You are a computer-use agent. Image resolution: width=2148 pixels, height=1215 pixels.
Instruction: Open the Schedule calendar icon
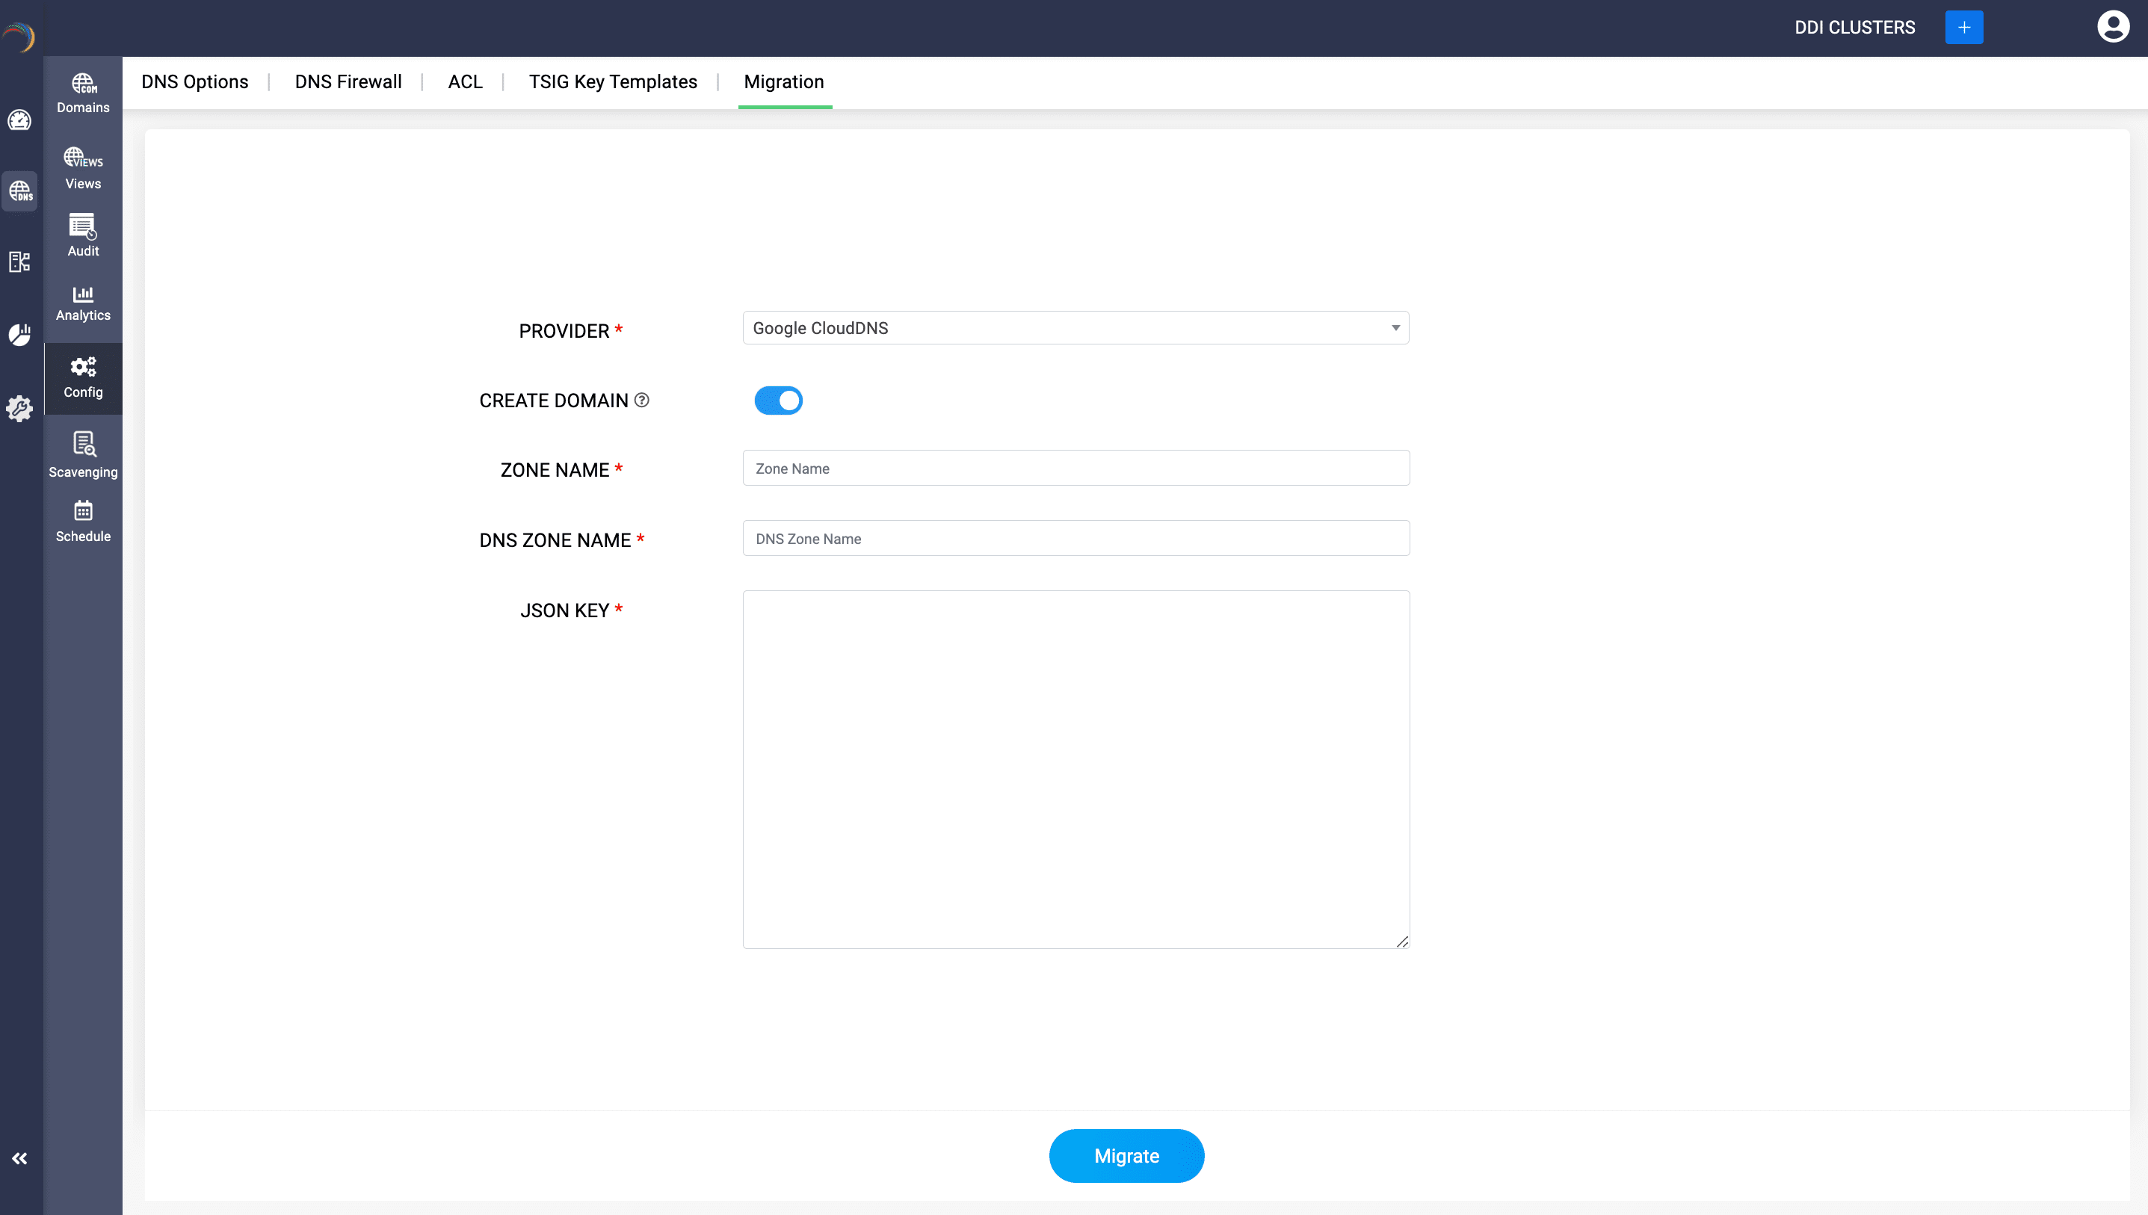83,521
